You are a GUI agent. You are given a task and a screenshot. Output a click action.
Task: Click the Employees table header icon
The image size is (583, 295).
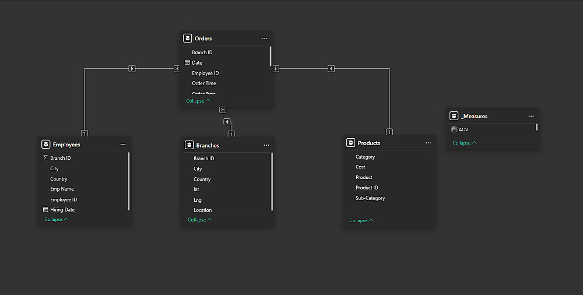coord(45,145)
